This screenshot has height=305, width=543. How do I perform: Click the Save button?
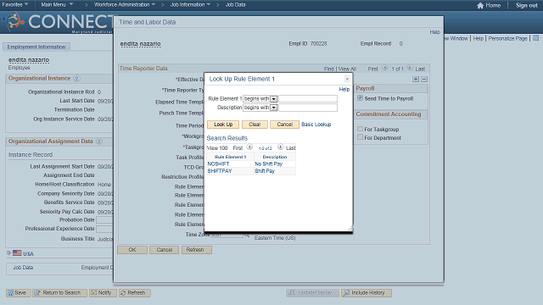click(x=19, y=293)
